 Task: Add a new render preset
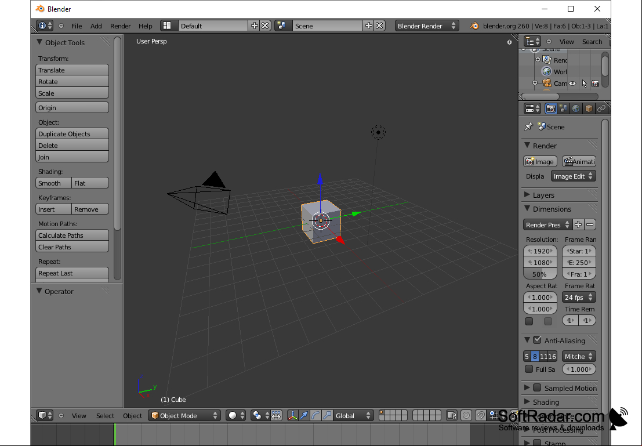tap(578, 224)
